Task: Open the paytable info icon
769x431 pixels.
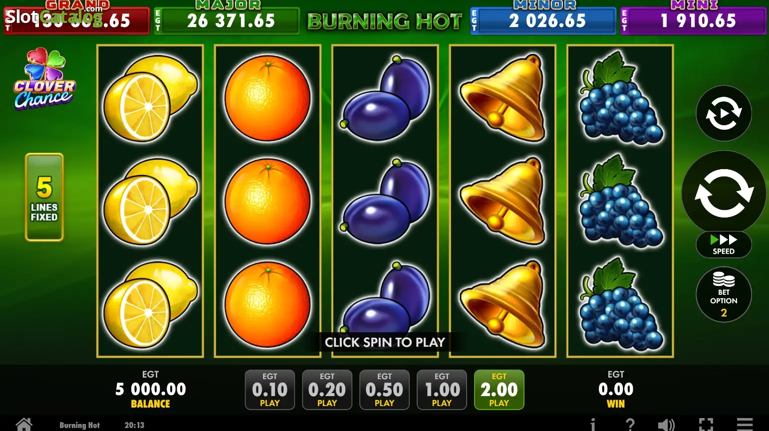Action: click(593, 425)
